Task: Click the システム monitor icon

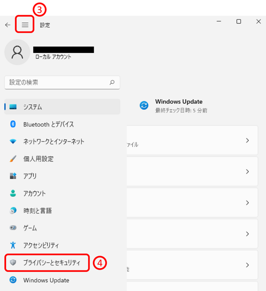Action: pos(13,107)
